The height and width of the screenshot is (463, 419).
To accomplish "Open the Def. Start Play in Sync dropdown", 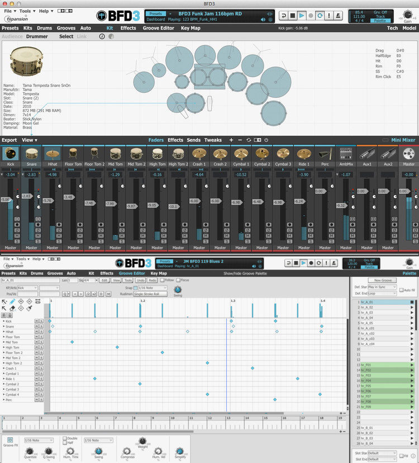I will [x=382, y=287].
